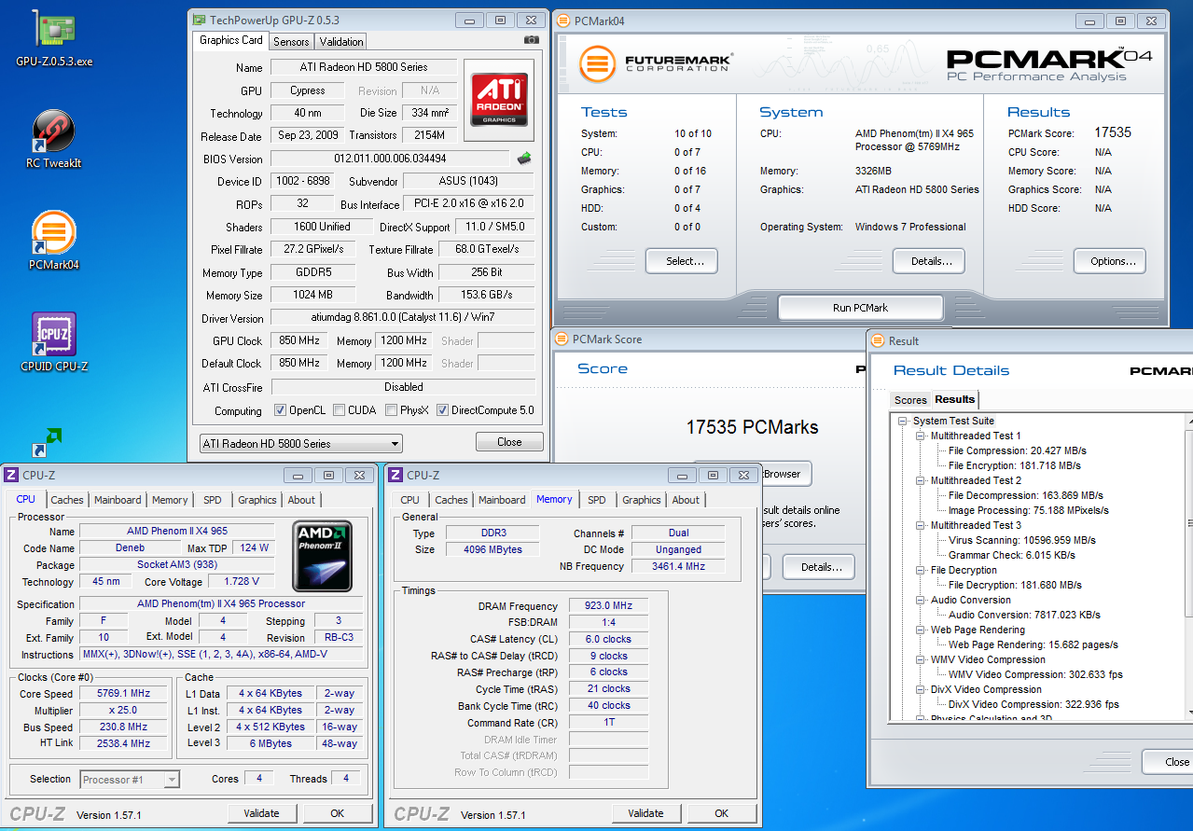
Task: Open the AMD shortcut on the desktop
Action: coord(47,443)
